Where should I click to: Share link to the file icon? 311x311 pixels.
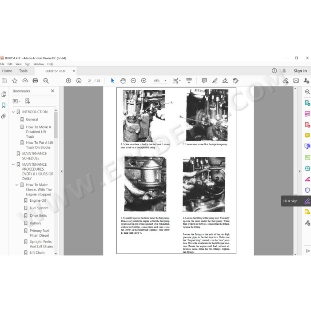pos(286,81)
